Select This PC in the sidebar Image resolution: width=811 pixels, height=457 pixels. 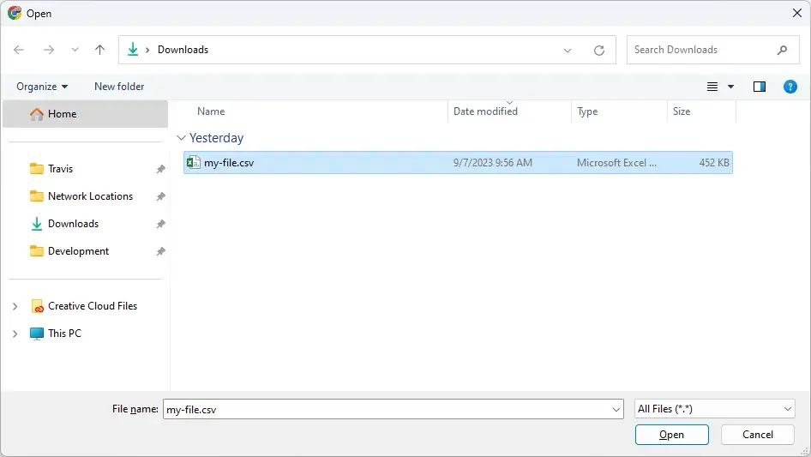pyautogui.click(x=64, y=334)
